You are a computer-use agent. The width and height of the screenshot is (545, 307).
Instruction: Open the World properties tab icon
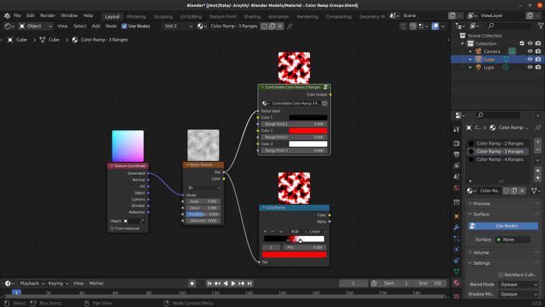(x=456, y=188)
